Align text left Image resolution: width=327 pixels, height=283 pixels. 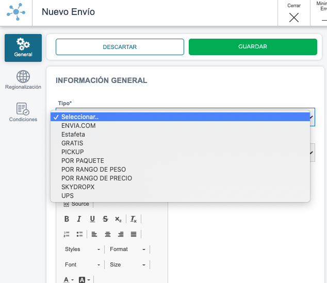(94, 234)
